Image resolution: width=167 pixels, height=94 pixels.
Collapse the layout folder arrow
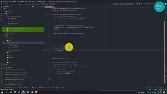pos(6,40)
